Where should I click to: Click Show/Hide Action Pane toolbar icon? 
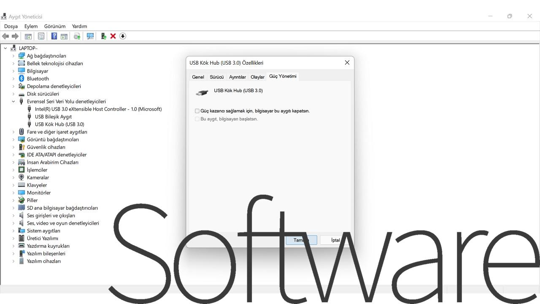coord(64,36)
